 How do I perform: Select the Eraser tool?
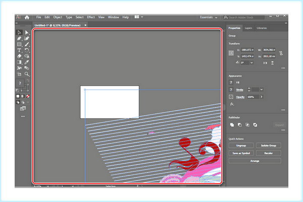19,56
